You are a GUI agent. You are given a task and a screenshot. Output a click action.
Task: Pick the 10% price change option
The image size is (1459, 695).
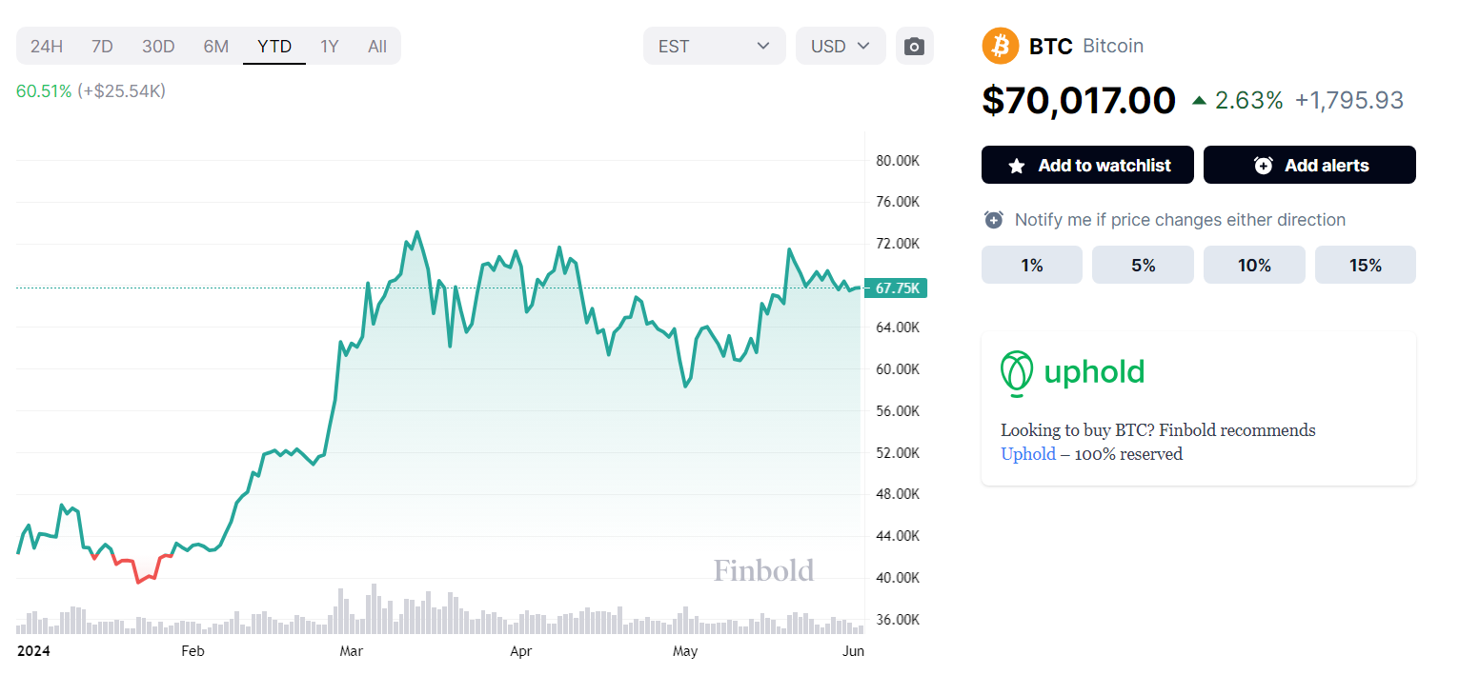(1254, 265)
